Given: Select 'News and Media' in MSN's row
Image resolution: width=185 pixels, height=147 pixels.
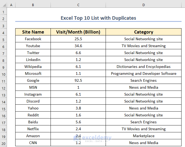Looking at the screenshot, I should point(144,87).
